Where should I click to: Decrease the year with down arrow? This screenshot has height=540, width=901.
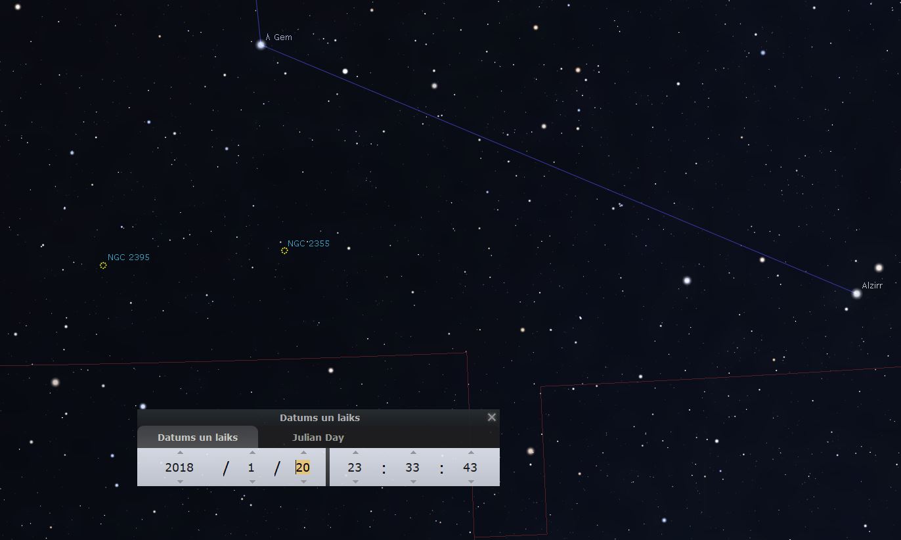tap(180, 482)
